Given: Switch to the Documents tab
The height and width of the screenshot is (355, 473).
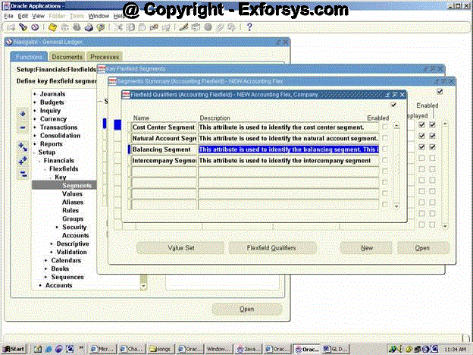Looking at the screenshot, I should pos(67,57).
